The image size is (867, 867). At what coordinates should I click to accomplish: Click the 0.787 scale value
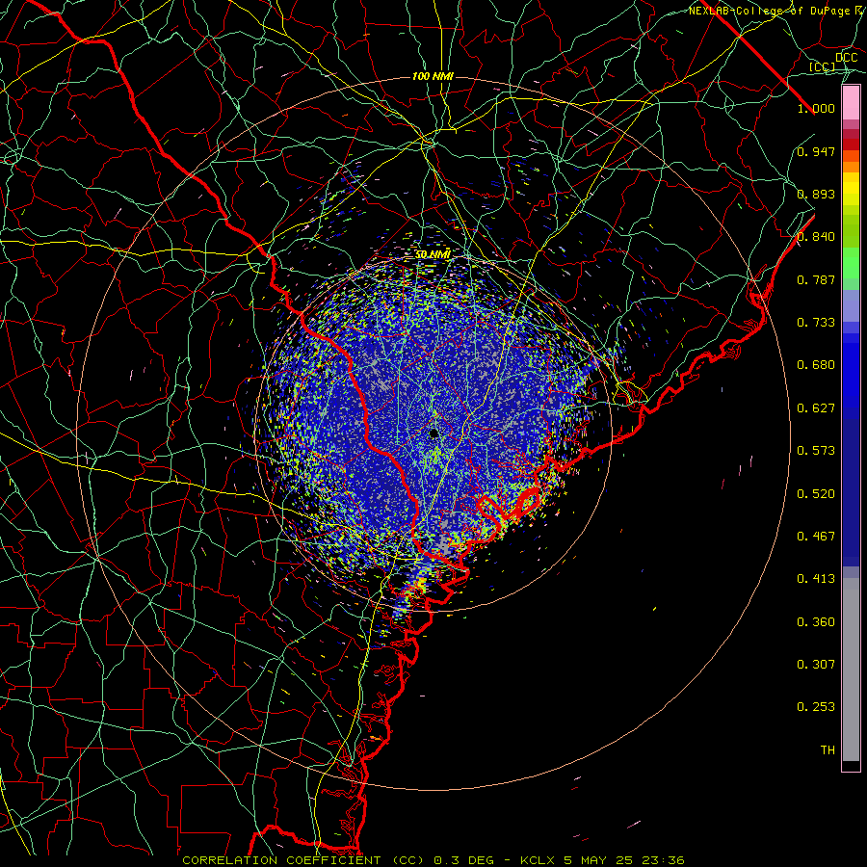click(x=816, y=279)
